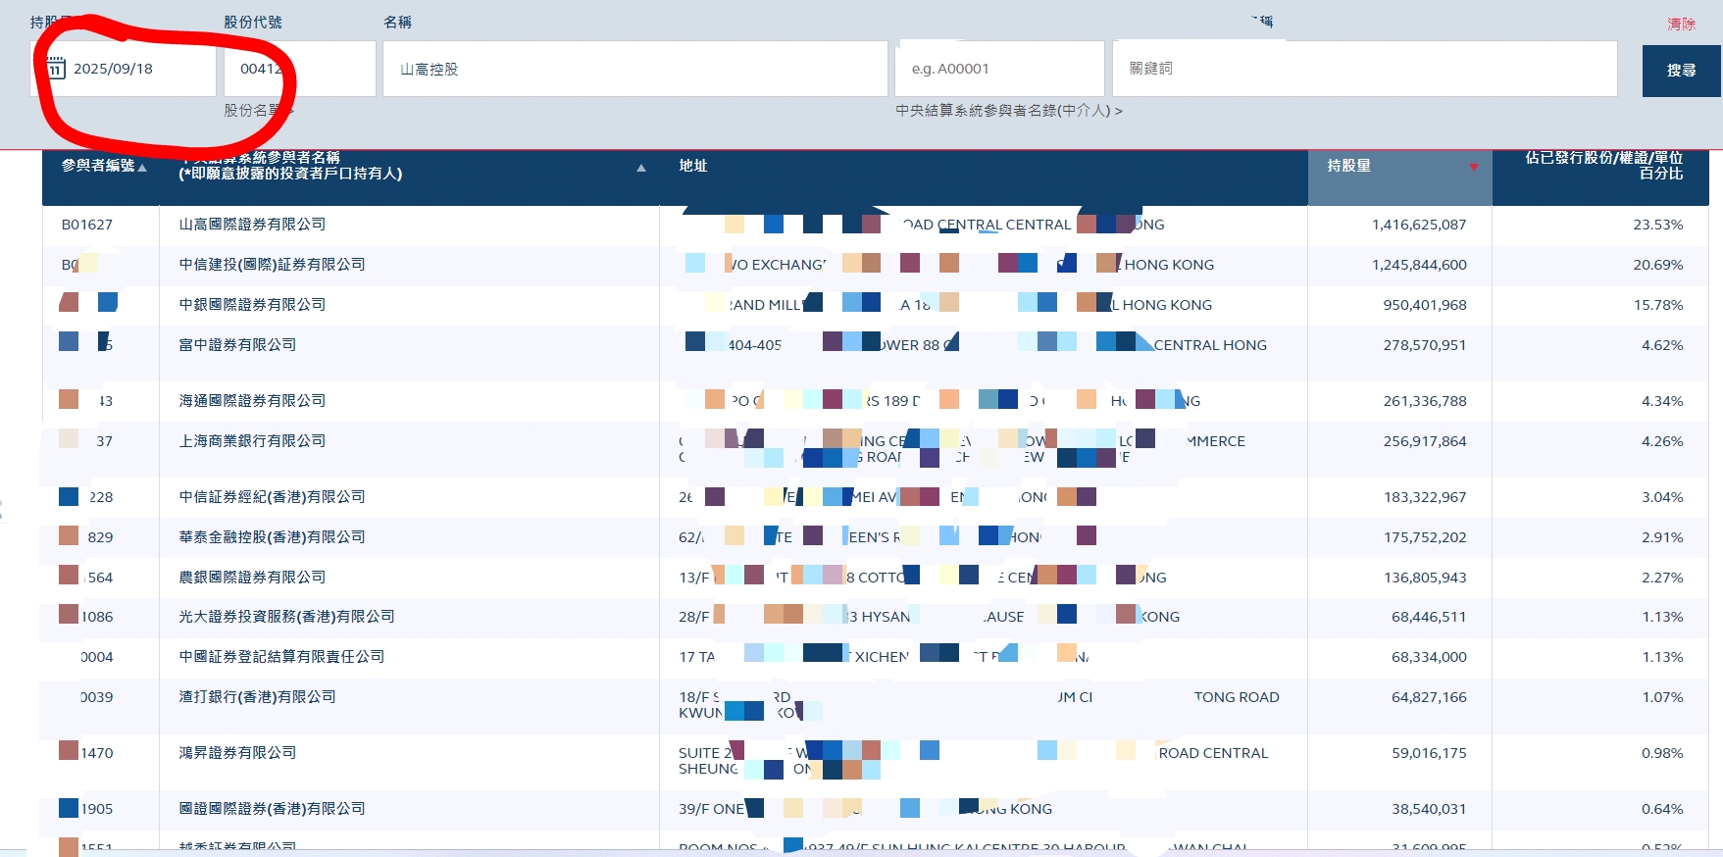This screenshot has height=857, width=1723.
Task: Click holding value 175,752,202
Action: [x=1425, y=537]
